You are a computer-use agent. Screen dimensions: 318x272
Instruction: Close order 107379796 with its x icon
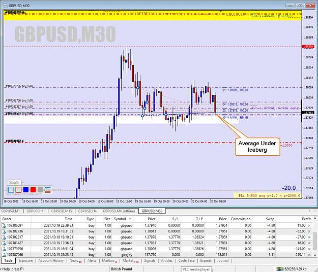[309, 249]
